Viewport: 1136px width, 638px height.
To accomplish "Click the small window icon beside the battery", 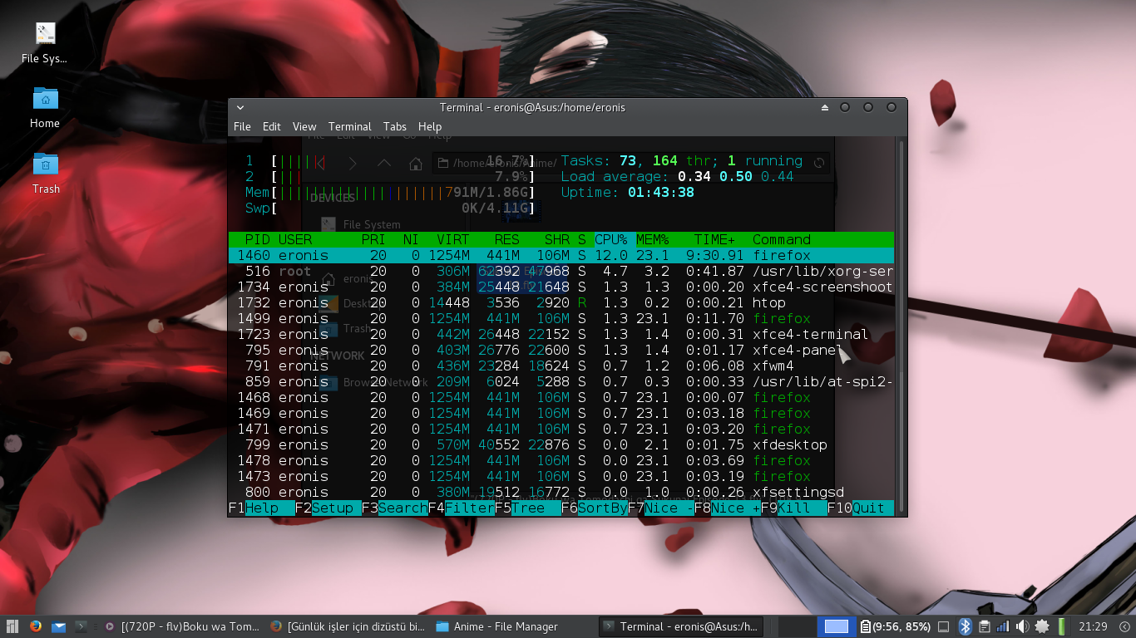I will point(944,626).
